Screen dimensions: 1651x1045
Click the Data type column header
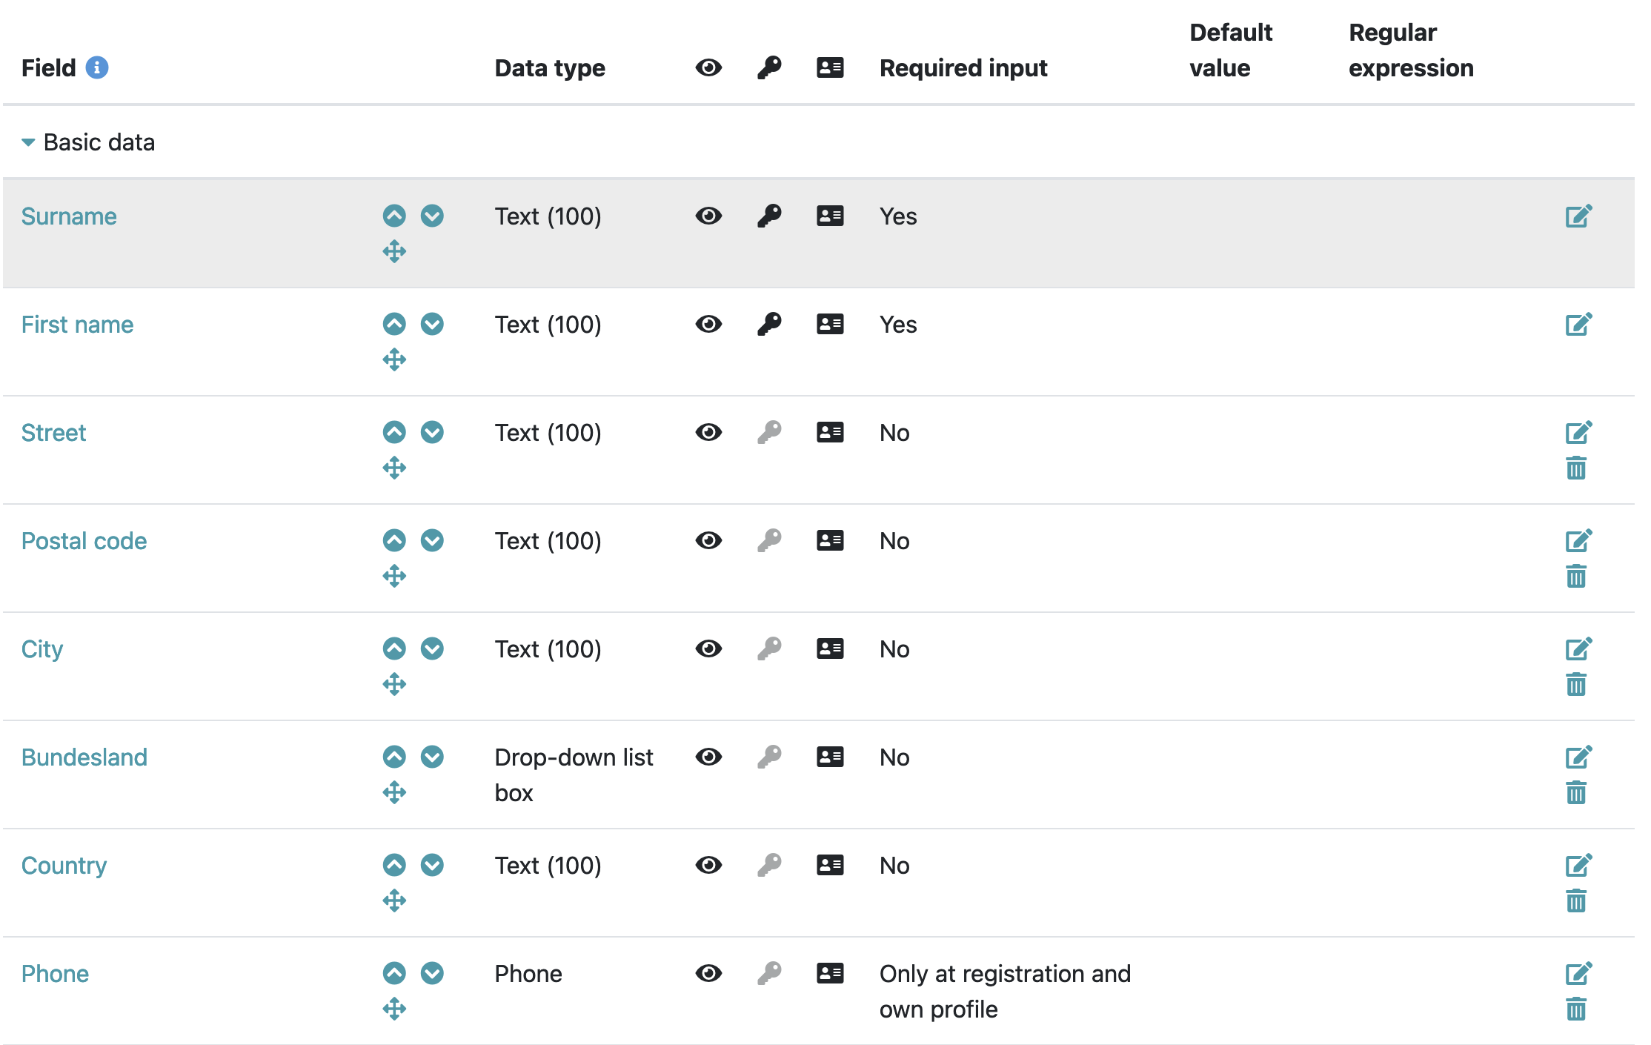(550, 68)
